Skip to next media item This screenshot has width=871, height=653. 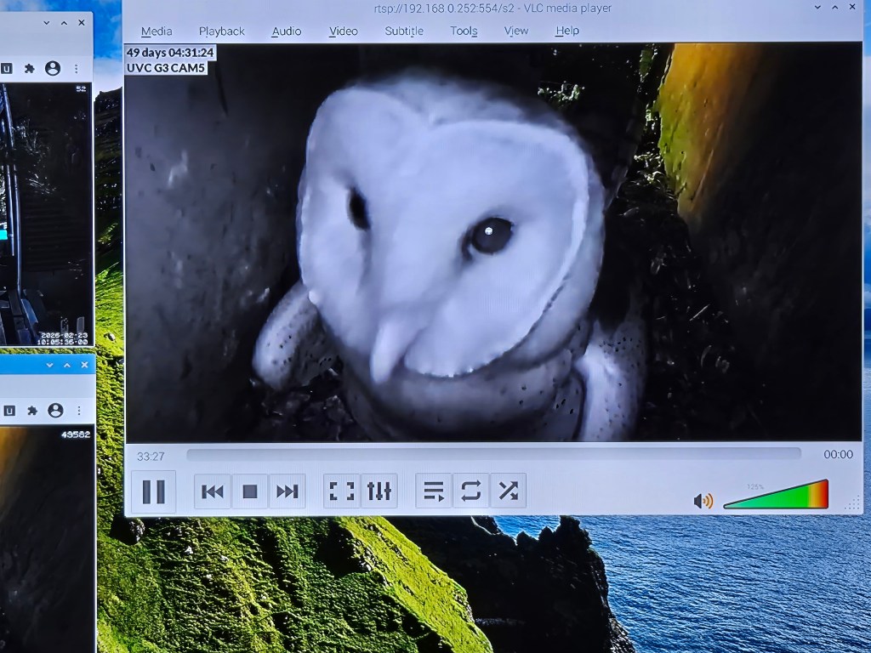[287, 491]
